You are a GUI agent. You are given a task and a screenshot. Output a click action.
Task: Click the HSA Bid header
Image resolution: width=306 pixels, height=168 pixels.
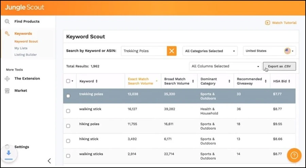(x=280, y=81)
